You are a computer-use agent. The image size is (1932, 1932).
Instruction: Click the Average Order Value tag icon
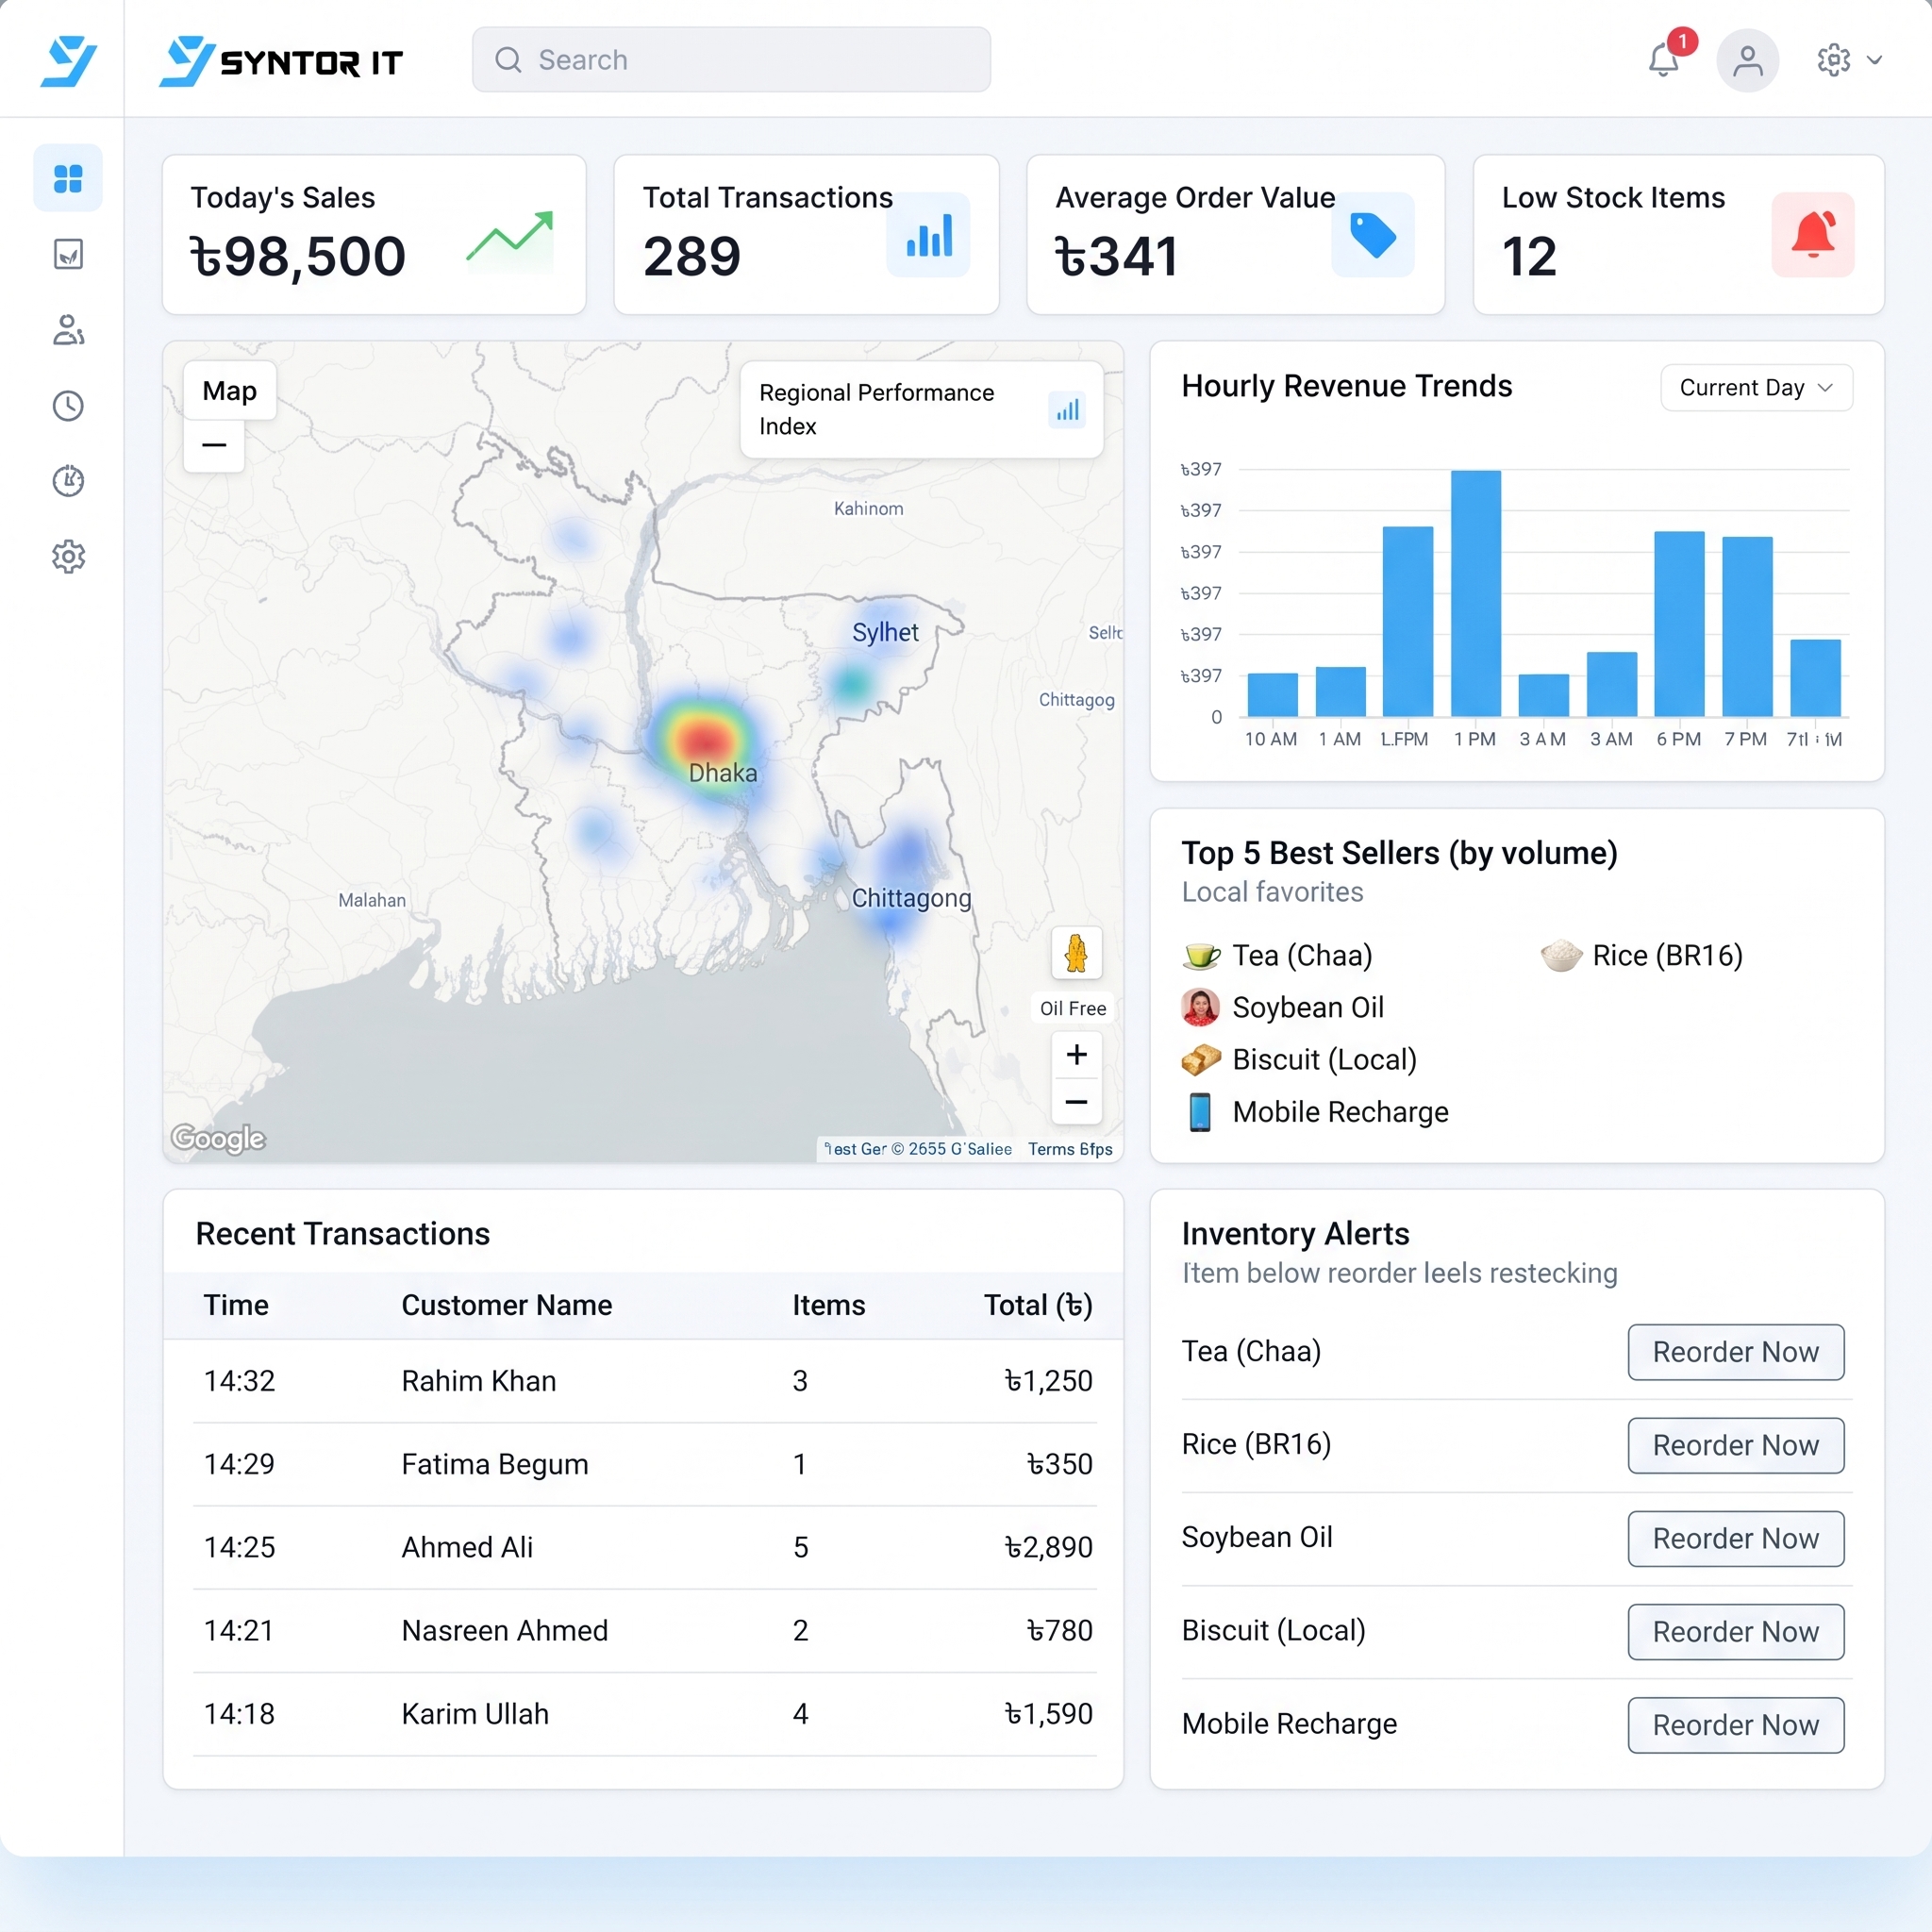tap(1372, 236)
